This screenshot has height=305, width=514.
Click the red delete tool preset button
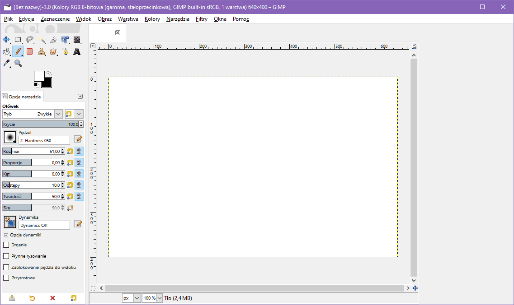[x=52, y=298]
